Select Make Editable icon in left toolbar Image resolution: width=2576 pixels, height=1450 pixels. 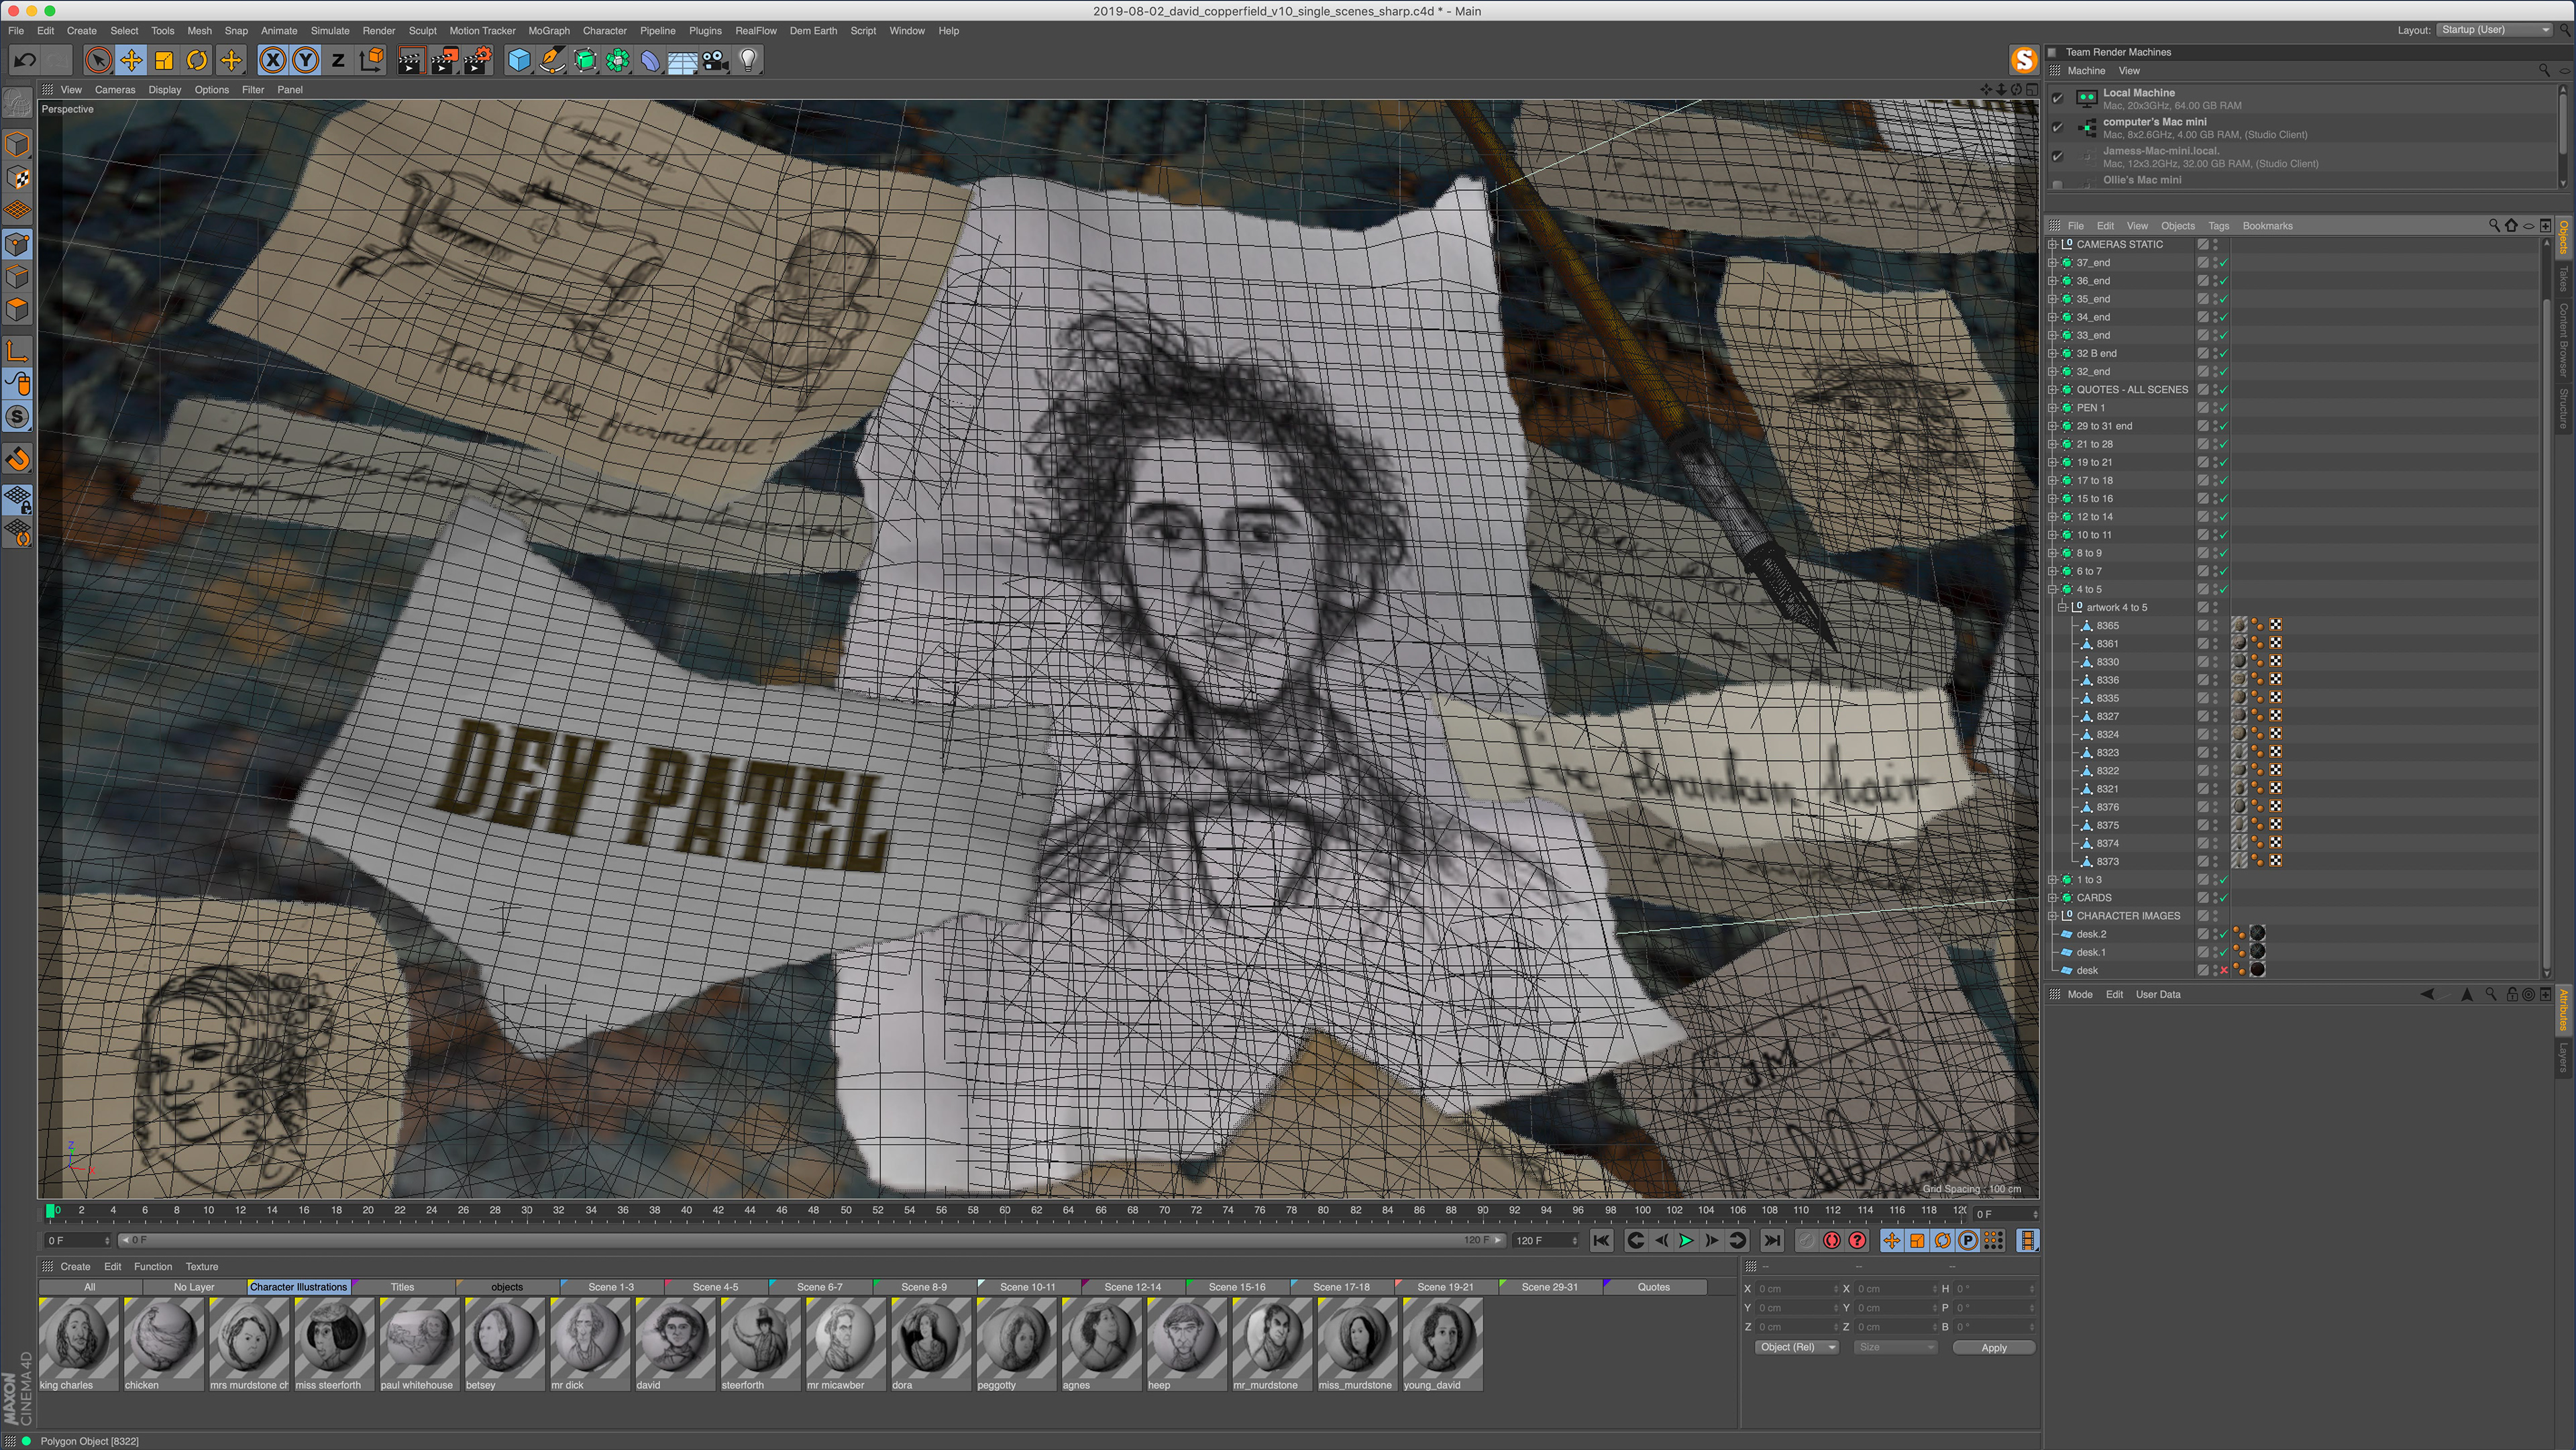click(x=17, y=103)
